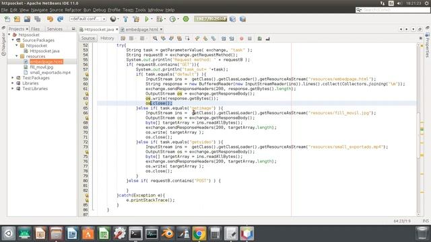Switch to History view button
Screen dimensions: 431x242
pyautogui.click(x=107, y=38)
